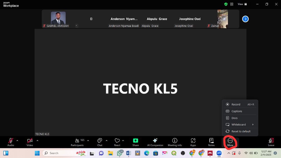Click the green Share screen button
The height and width of the screenshot is (158, 281).
pos(136,142)
